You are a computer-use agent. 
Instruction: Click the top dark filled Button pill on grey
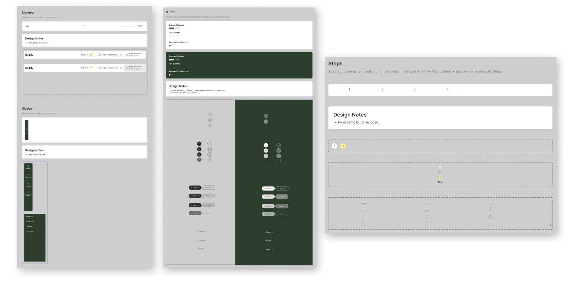pos(195,188)
